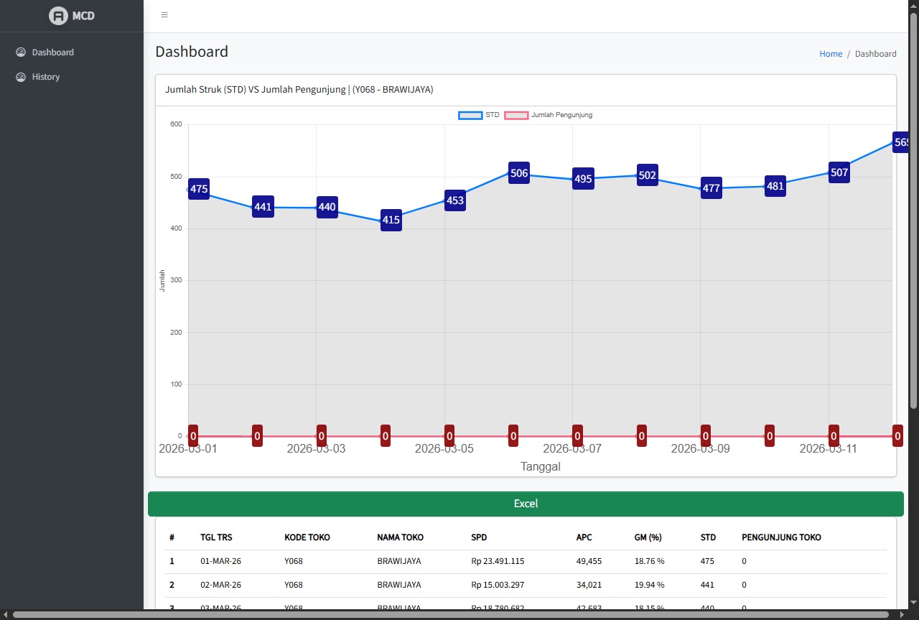Click the NAMA TOKO column header
919x620 pixels.
click(x=400, y=537)
